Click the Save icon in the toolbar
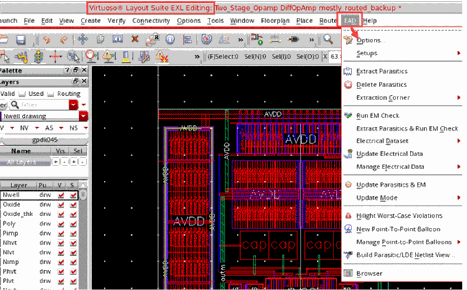Image resolution: width=467 pixels, height=290 pixels. click(20, 40)
